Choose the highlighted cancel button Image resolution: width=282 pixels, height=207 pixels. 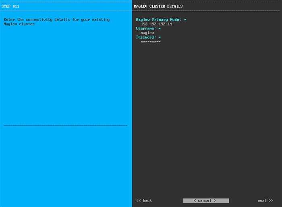(x=206, y=201)
